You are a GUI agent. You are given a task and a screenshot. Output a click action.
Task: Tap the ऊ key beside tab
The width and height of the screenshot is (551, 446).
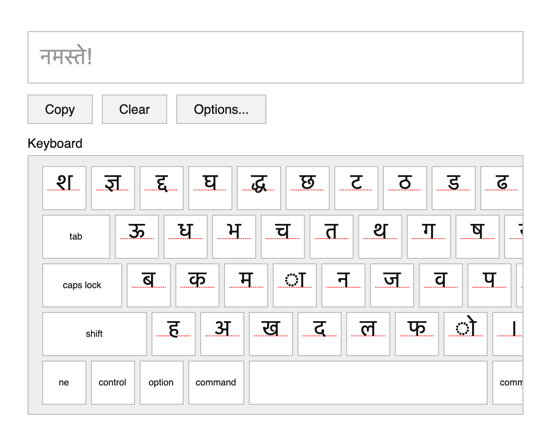[137, 237]
